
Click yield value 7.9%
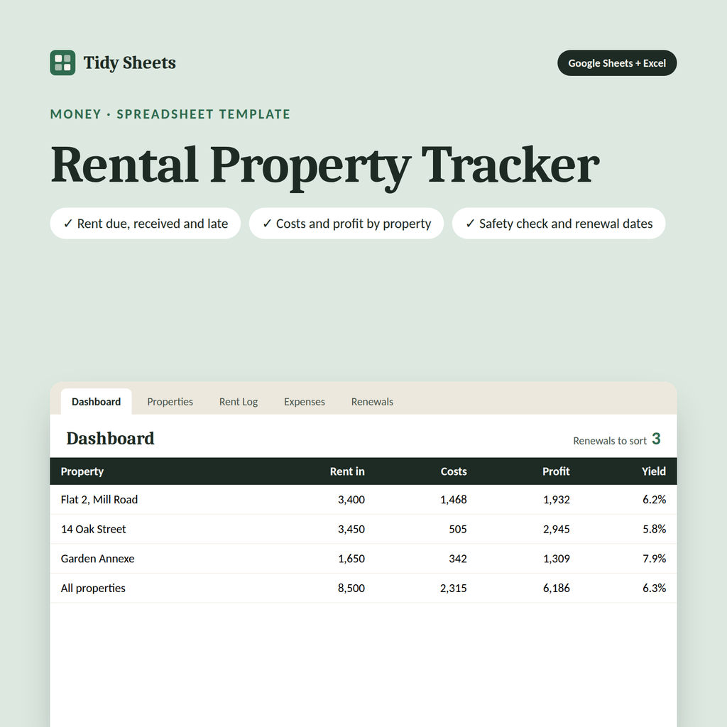point(654,559)
